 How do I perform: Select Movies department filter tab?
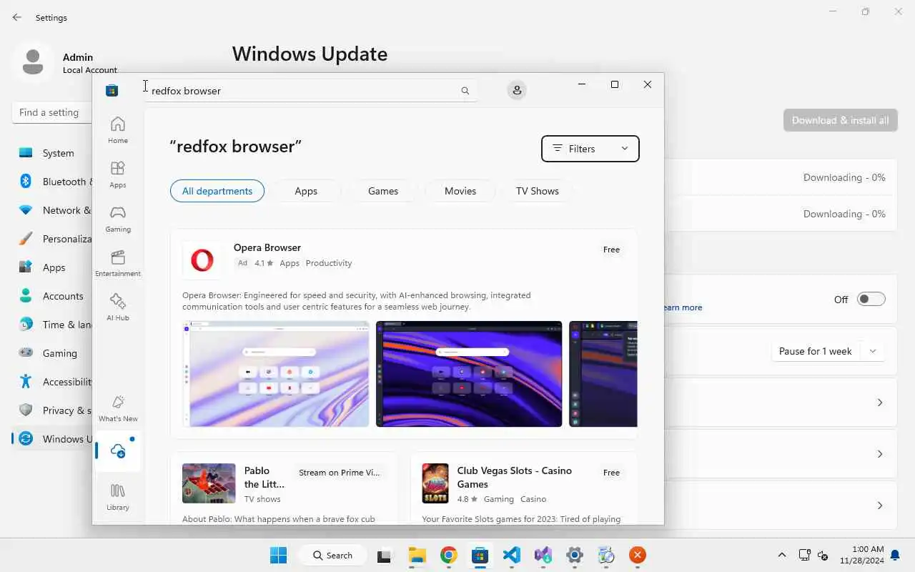[460, 191]
